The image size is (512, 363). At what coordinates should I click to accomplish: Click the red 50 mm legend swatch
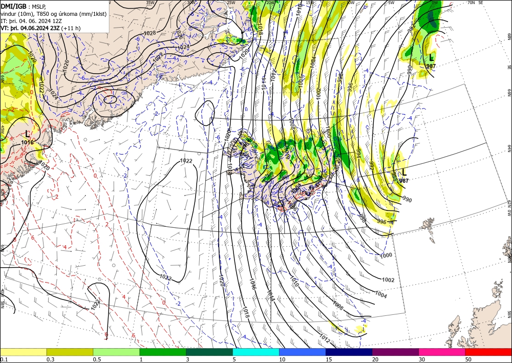pyautogui.click(x=488, y=352)
